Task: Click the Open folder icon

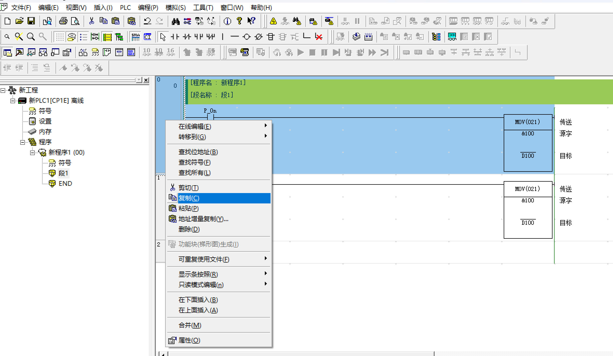Action: [19, 21]
